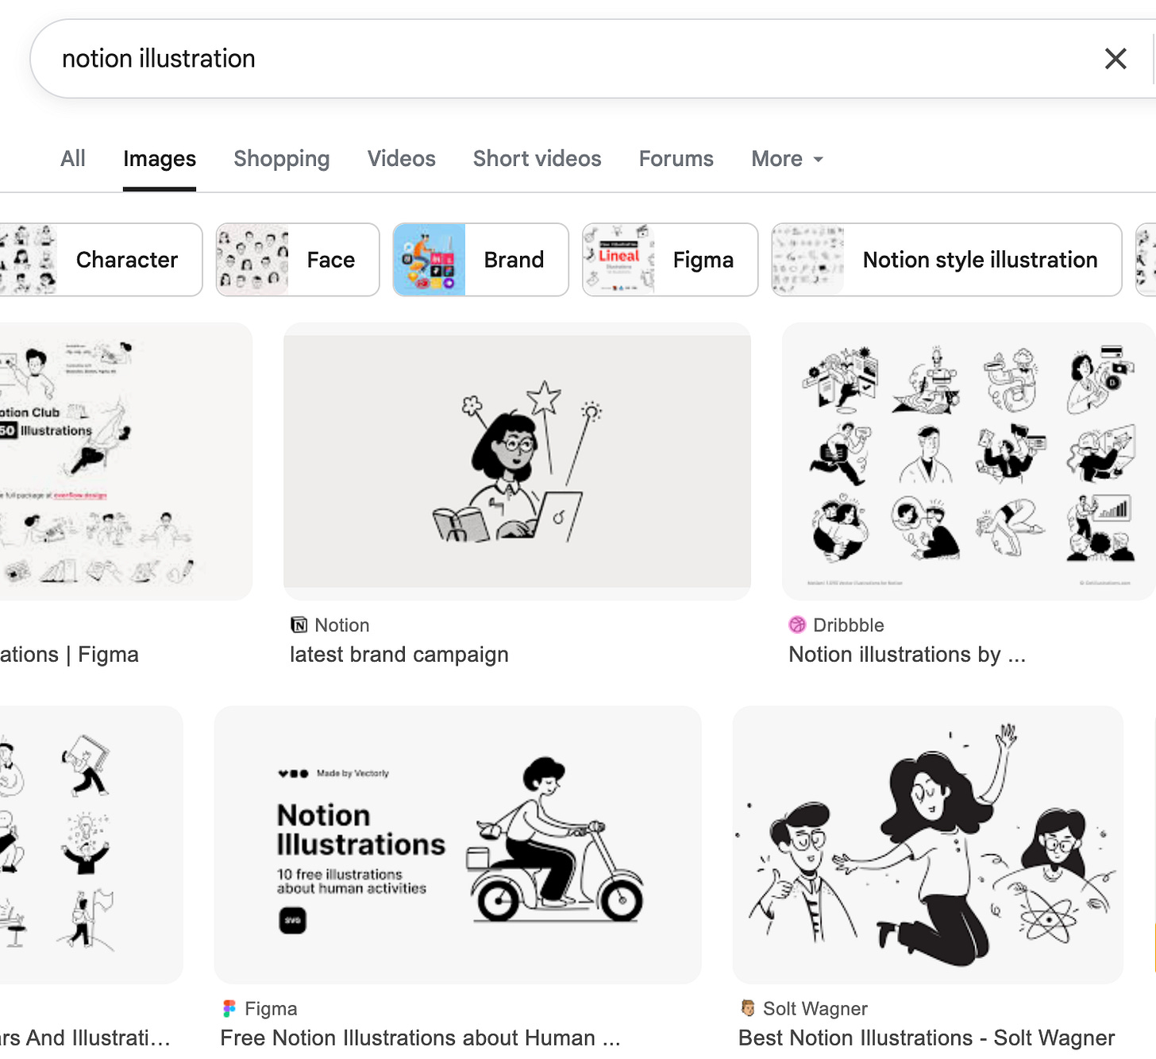1156x1059 pixels.
Task: Open the small figures thumbnail beside scooter image
Action: 91,844
